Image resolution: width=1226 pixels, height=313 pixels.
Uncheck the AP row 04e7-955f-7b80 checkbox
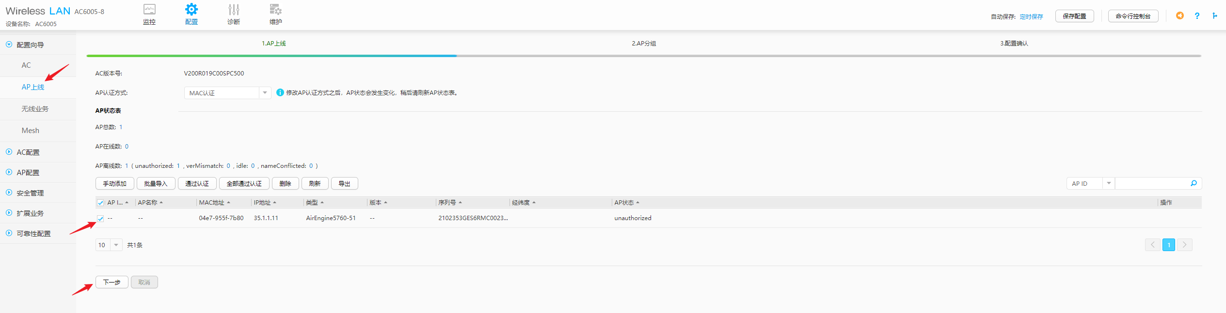point(100,219)
